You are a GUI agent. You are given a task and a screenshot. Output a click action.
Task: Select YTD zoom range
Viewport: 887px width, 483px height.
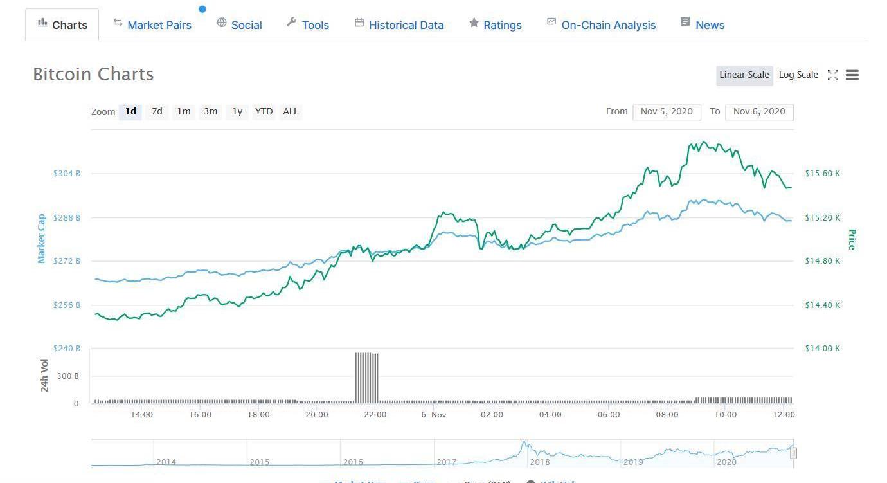pos(264,112)
